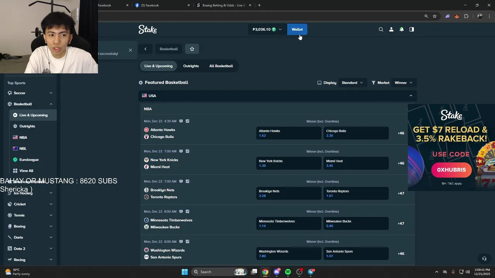Click the second icon beside the Wizards game time
Screen dimensions: 495x278
188,242
